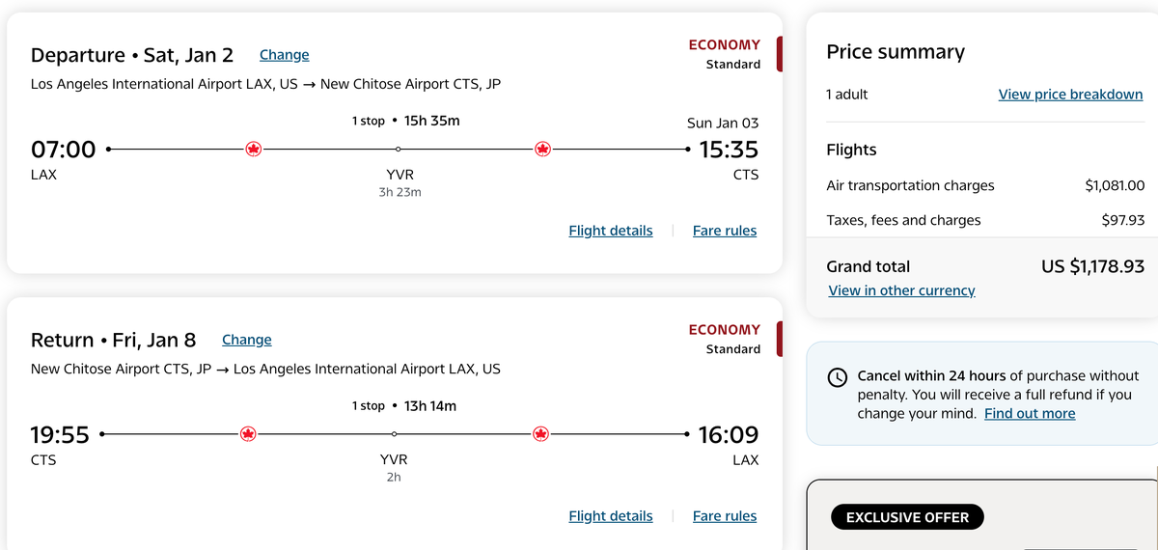Click the Grand total US $1,178.93 amount
Image resolution: width=1158 pixels, height=550 pixels.
point(1092,266)
